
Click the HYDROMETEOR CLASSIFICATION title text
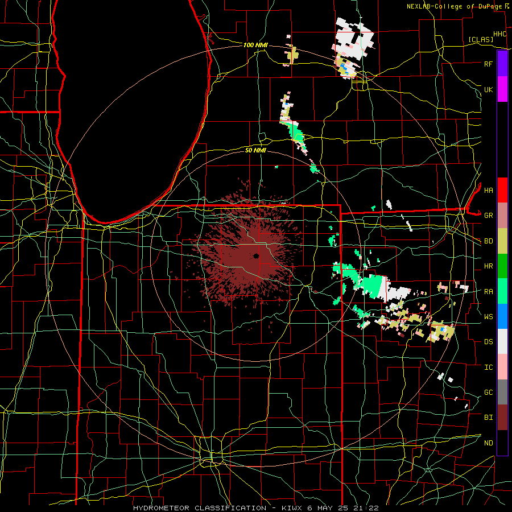(200, 508)
